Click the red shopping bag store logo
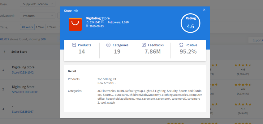Screen dimensions: 263x124 (x=75, y=24)
